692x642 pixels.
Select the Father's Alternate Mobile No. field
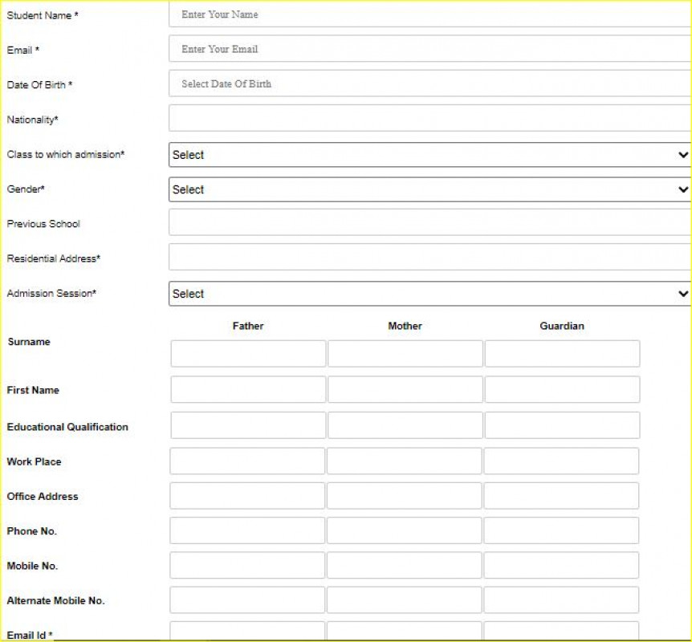247,600
